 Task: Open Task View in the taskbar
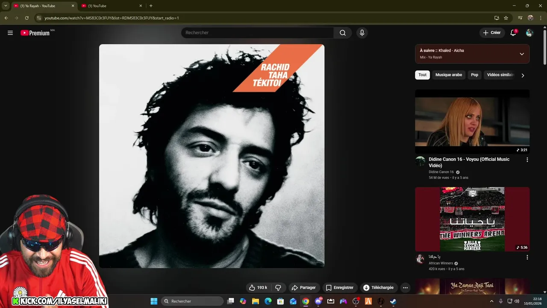pyautogui.click(x=231, y=301)
